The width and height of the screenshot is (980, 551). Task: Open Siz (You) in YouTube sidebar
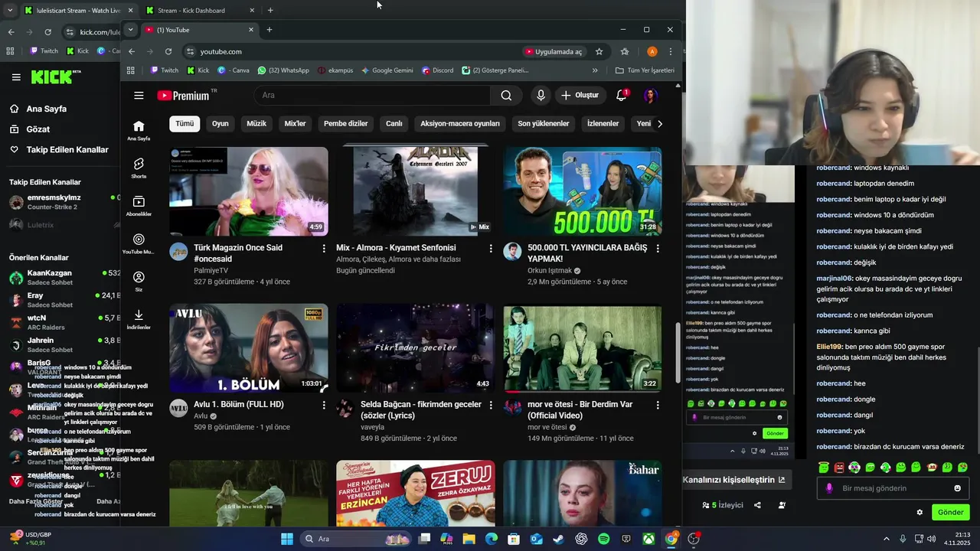(x=139, y=282)
